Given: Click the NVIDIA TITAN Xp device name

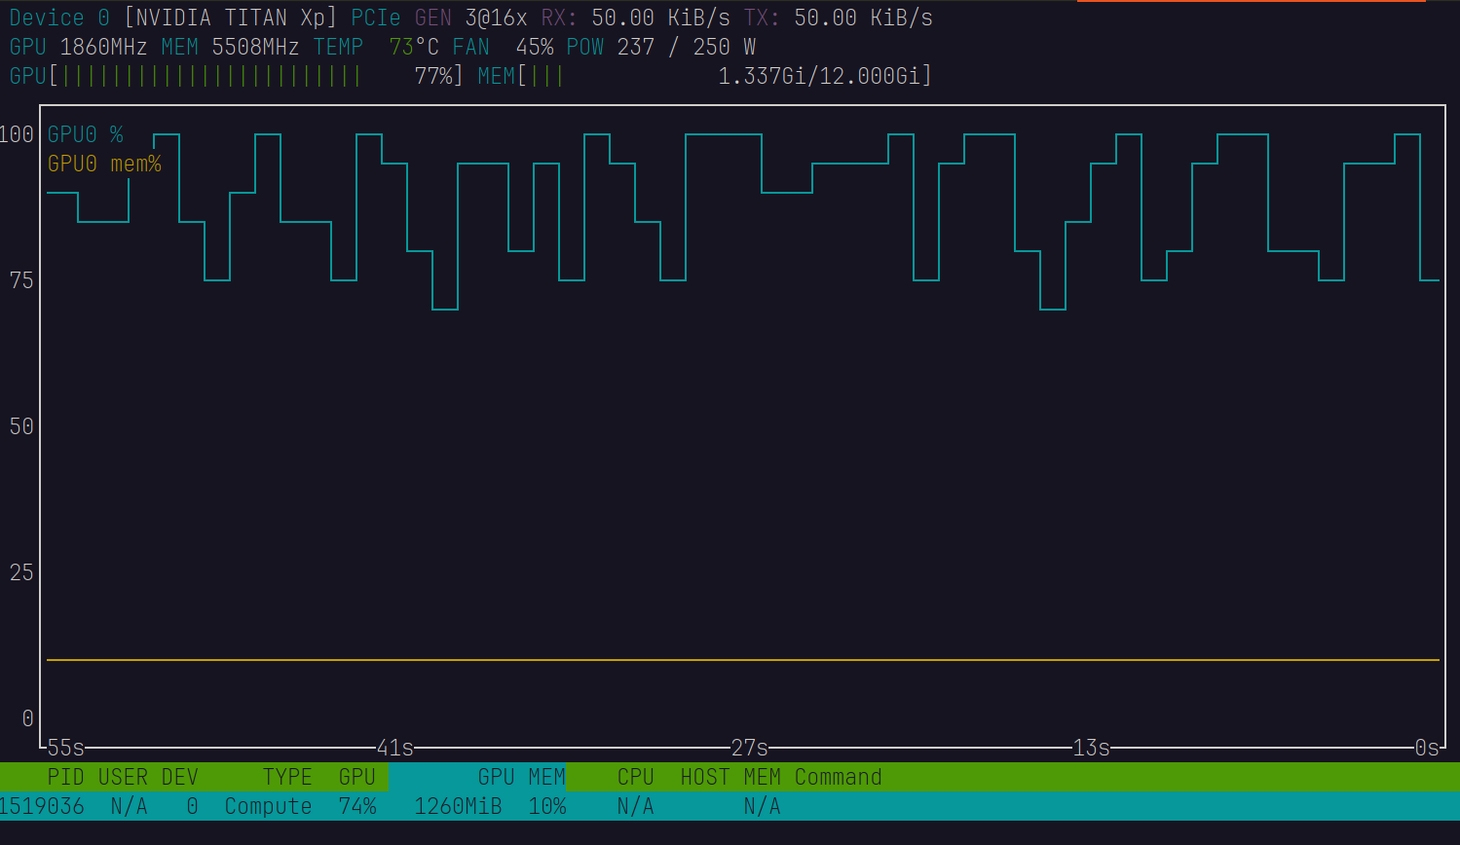Looking at the screenshot, I should (x=231, y=18).
